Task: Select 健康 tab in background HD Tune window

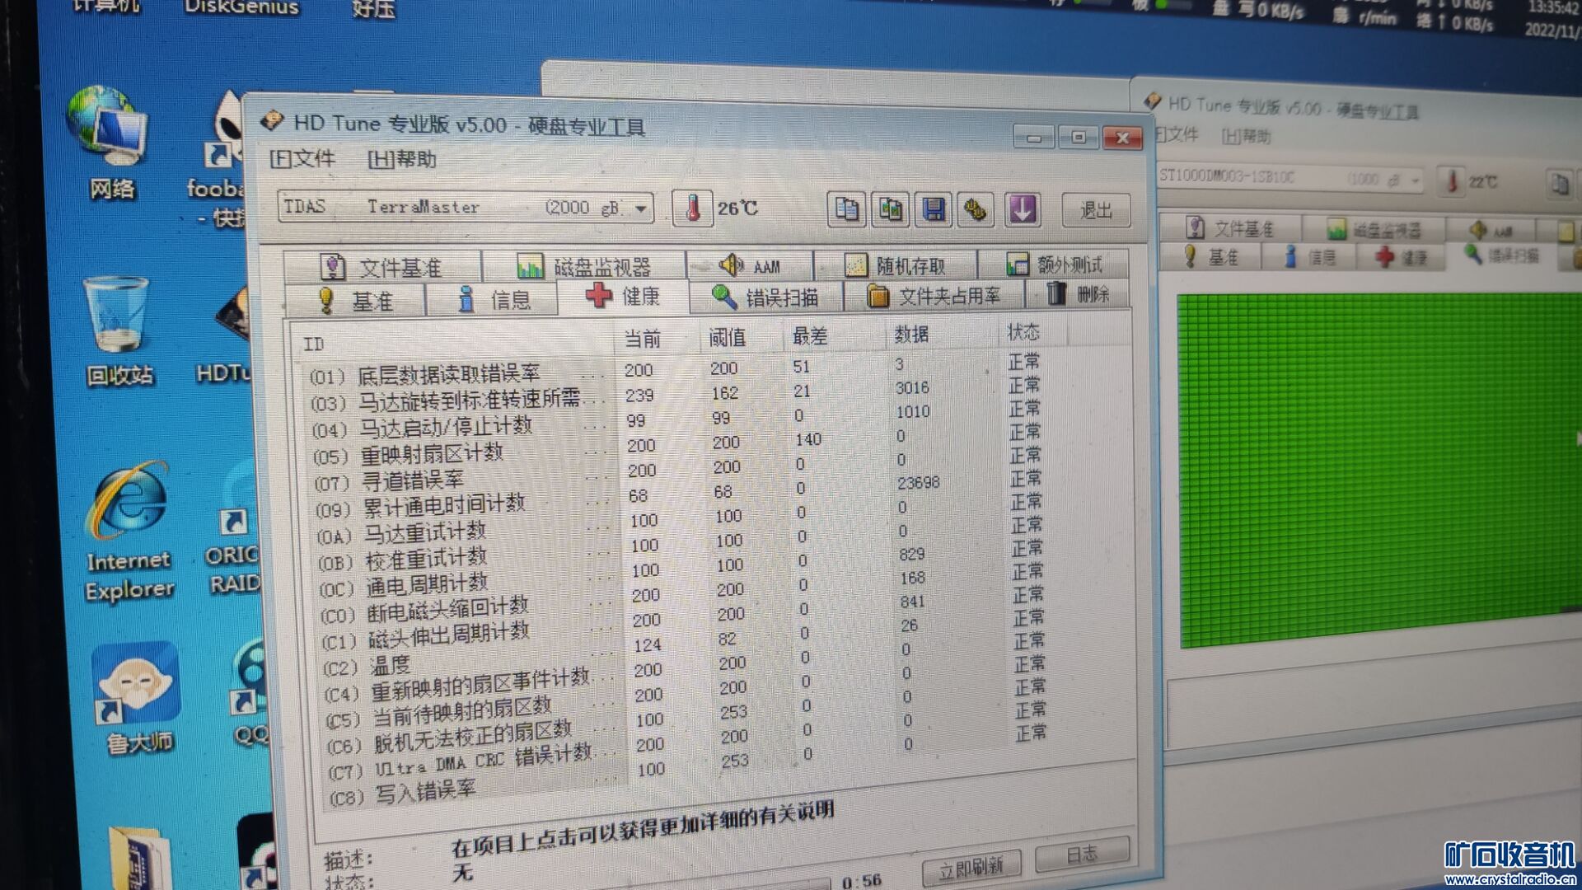Action: coord(1402,257)
